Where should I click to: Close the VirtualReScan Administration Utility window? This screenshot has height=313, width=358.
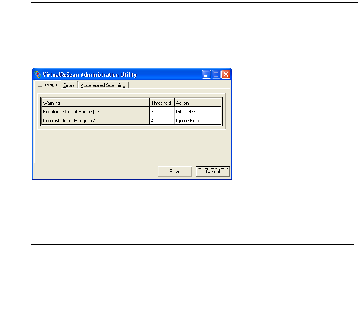point(226,75)
